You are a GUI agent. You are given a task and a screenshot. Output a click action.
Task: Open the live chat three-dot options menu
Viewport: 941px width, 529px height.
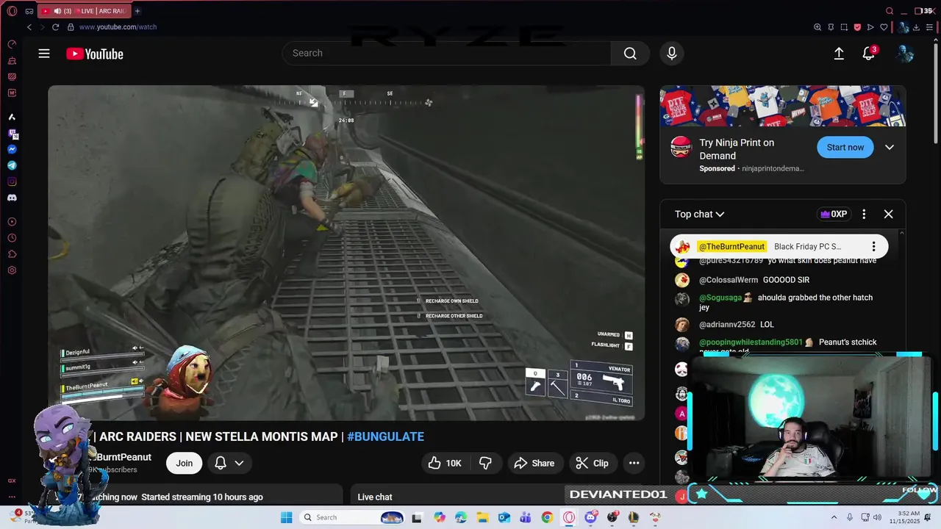click(864, 215)
